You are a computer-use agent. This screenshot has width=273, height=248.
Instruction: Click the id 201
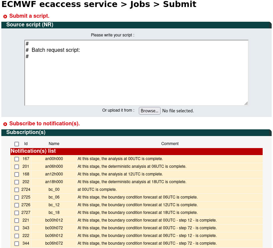pyautogui.click(x=26, y=166)
